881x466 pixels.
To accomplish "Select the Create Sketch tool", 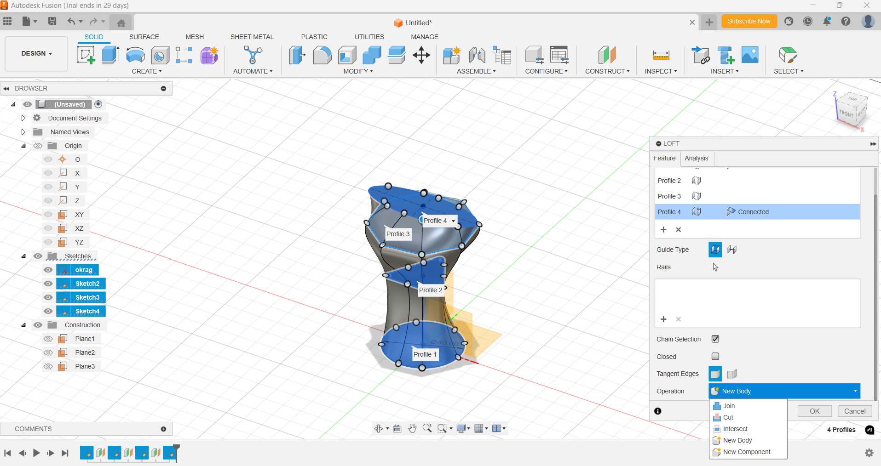I will click(86, 55).
